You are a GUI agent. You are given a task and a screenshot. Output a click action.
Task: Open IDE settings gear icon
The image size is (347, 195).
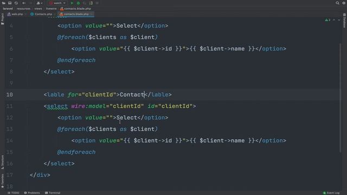pos(344,3)
